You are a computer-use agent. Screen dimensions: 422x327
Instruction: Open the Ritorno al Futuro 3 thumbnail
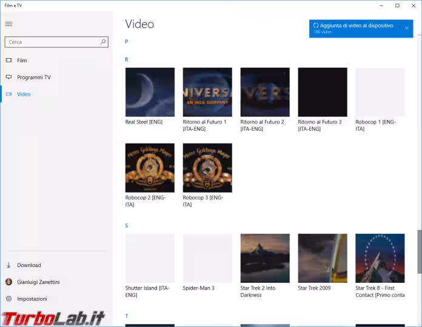[323, 92]
